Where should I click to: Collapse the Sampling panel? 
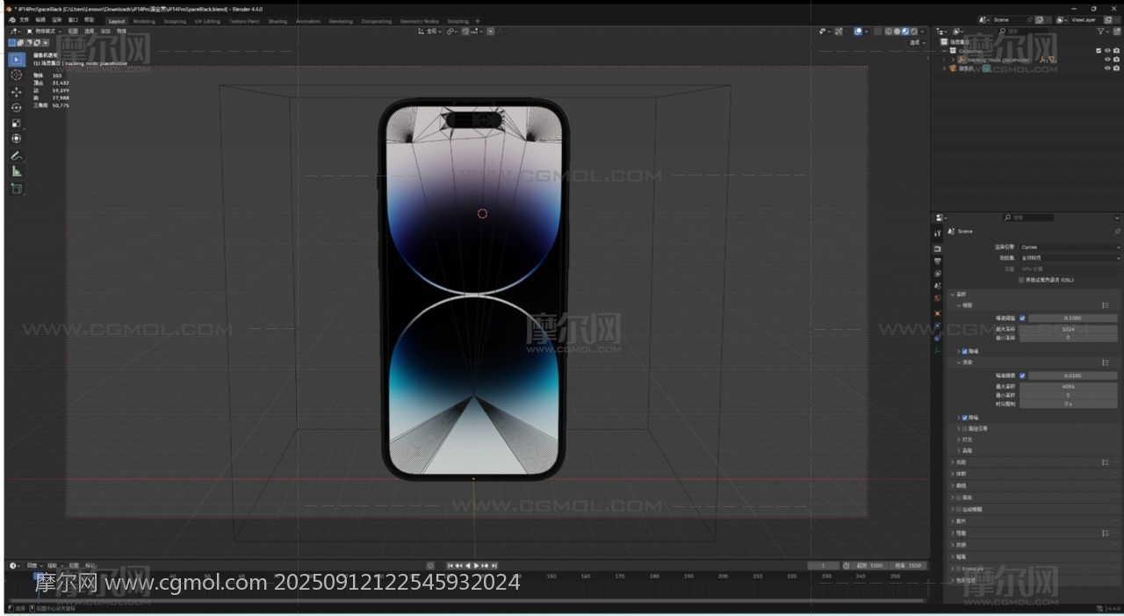click(x=952, y=294)
